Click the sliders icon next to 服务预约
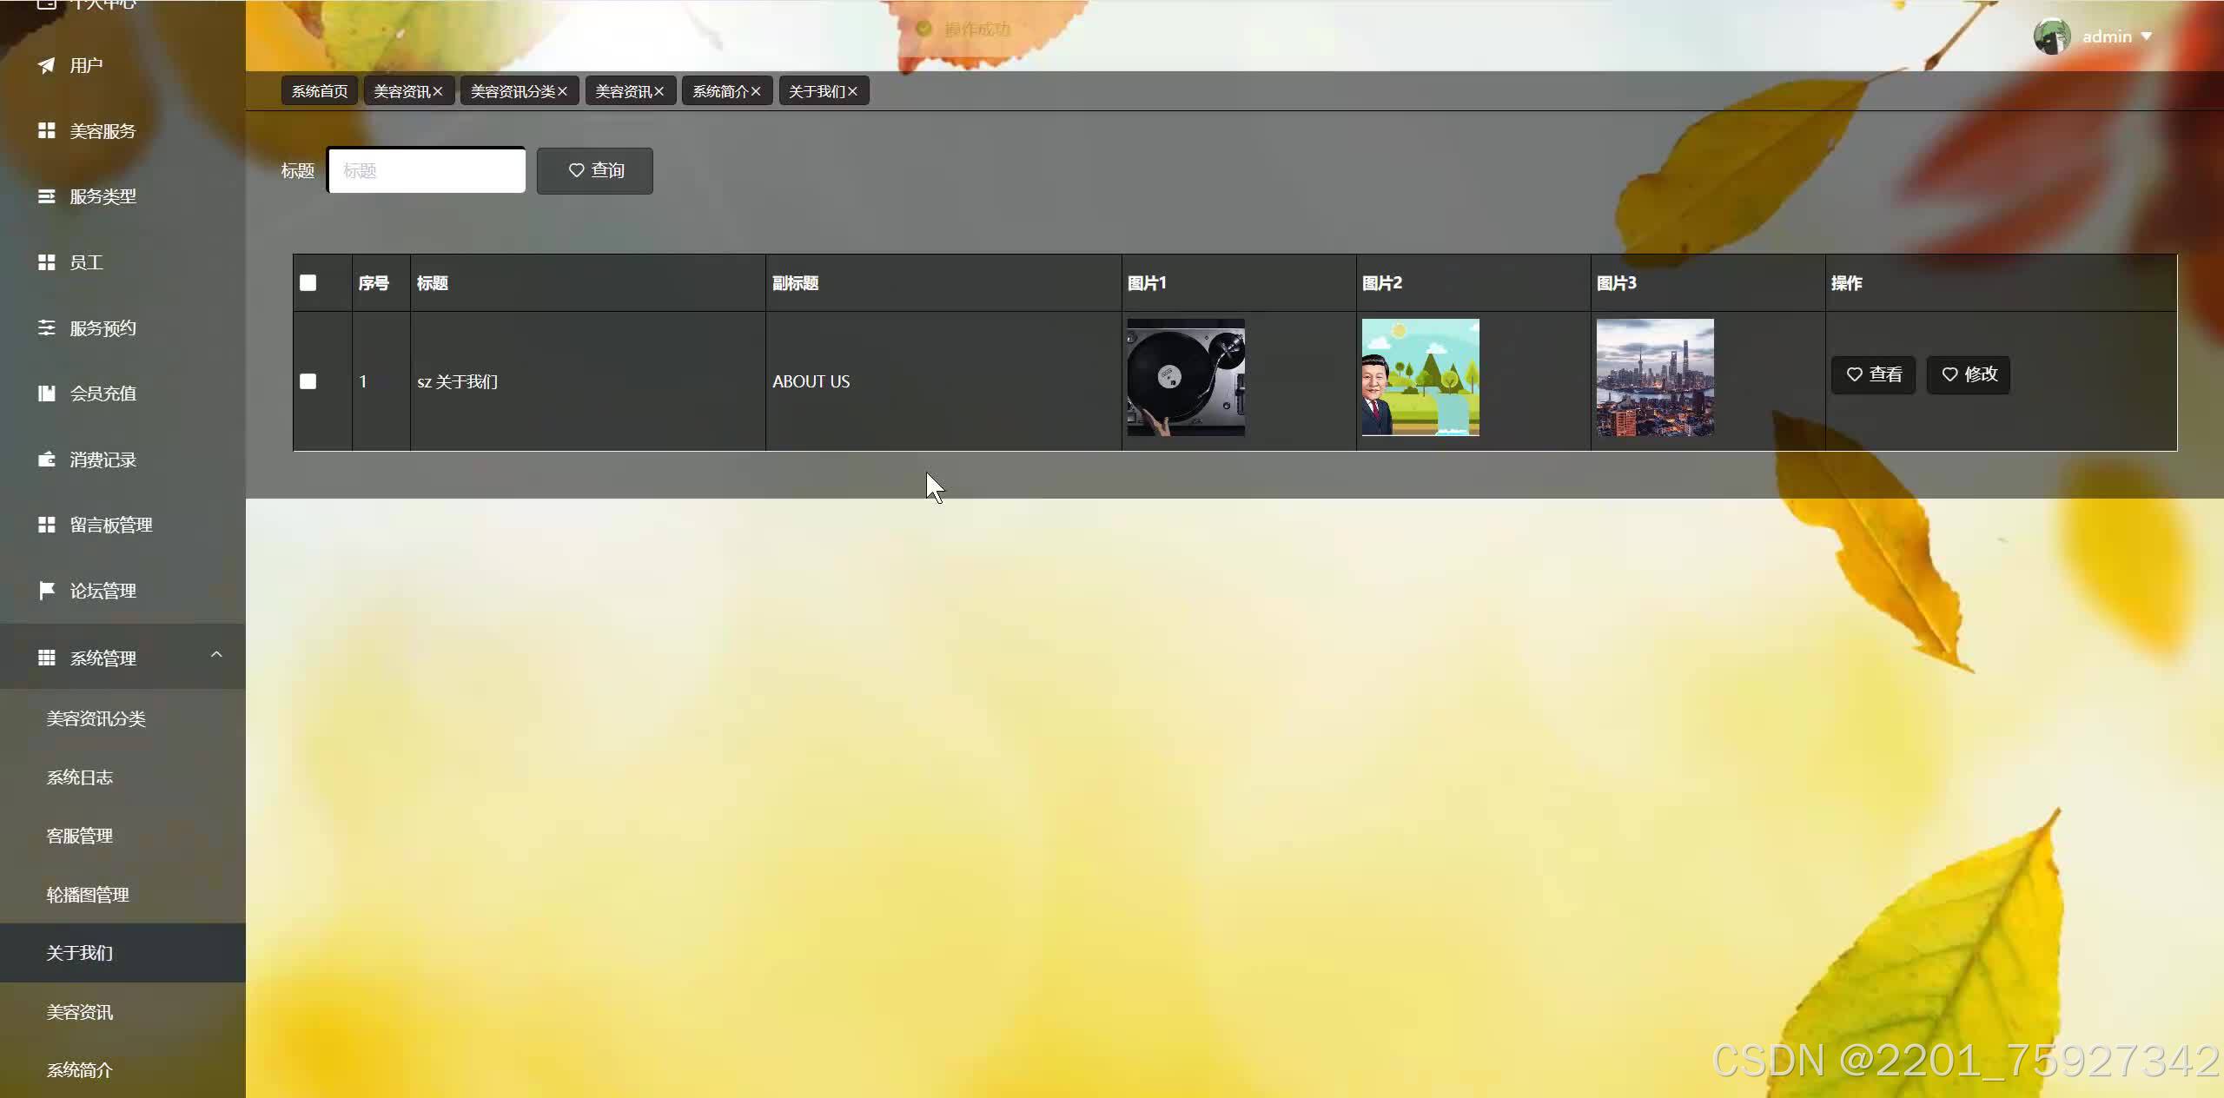Screen dimensions: 2224x1098 [47, 327]
